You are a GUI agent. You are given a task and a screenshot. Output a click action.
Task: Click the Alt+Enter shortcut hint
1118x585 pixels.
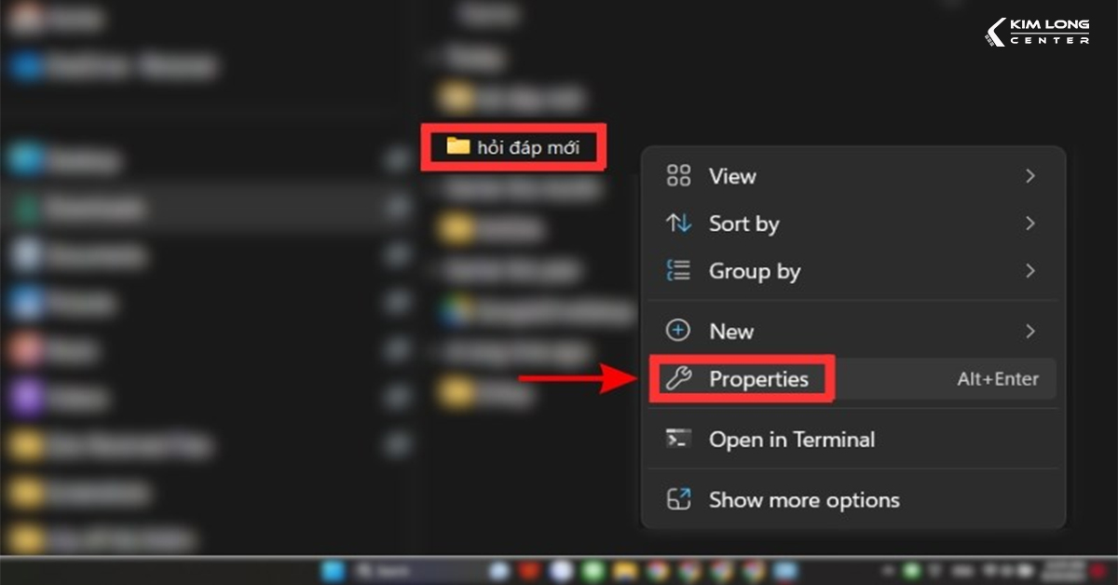point(997,379)
